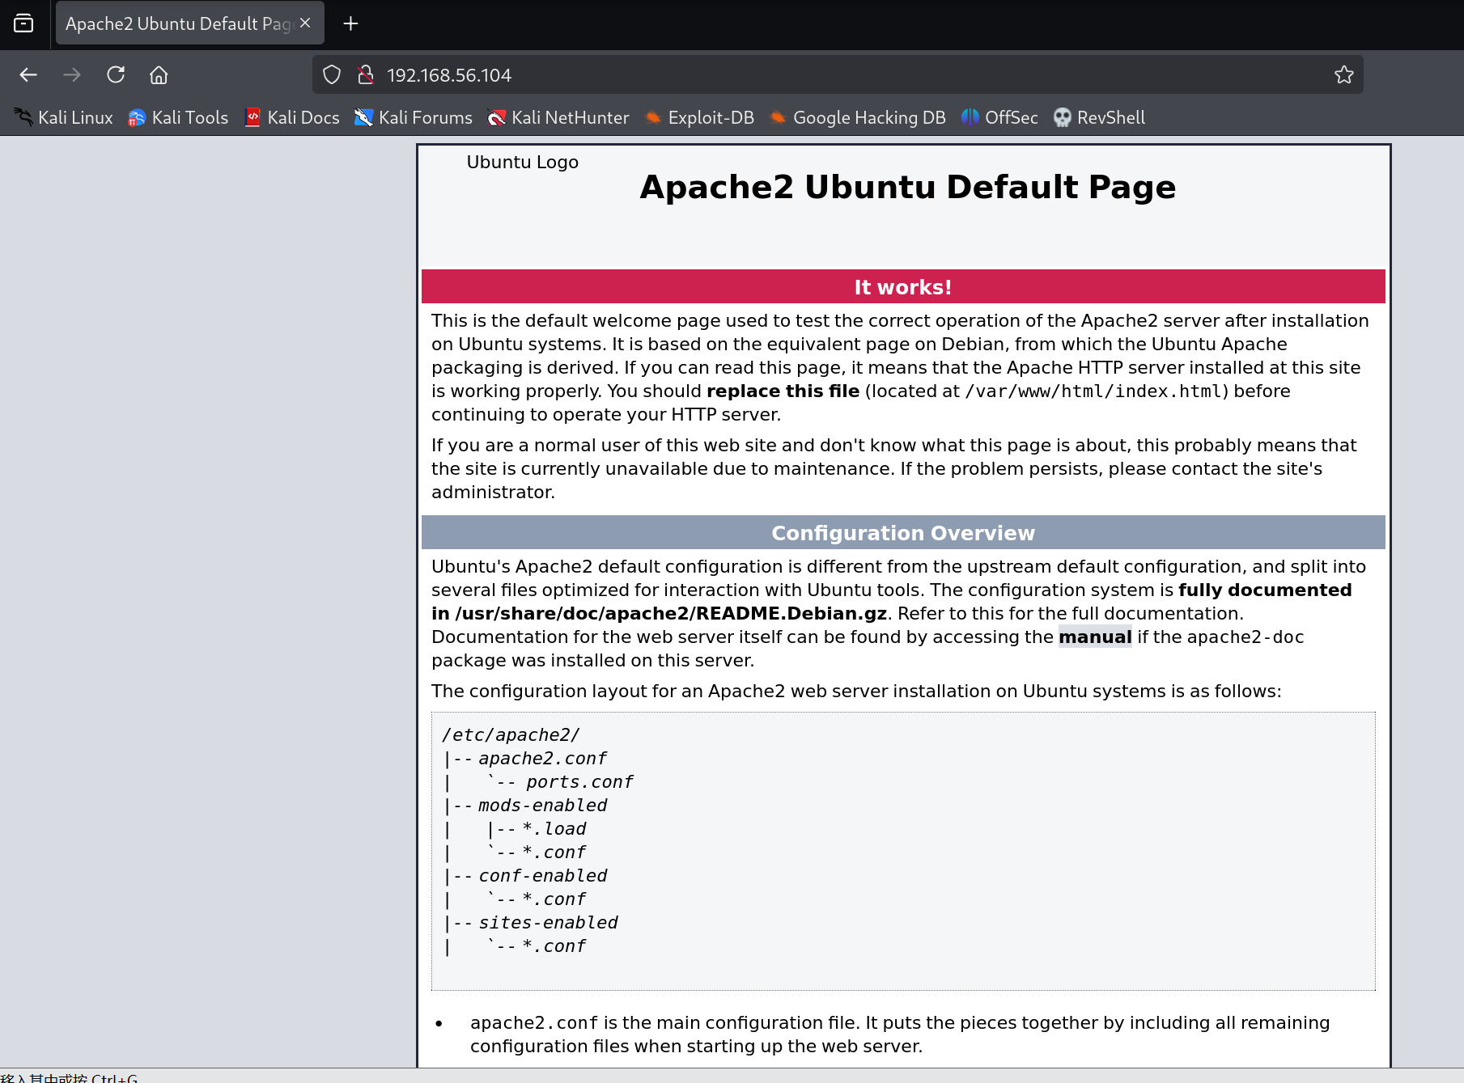Open the Kali Tools bookmark

[178, 118]
